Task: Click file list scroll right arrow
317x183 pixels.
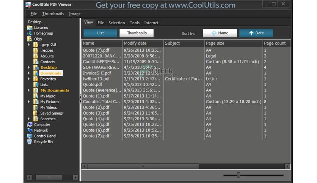Action: (x=287, y=166)
